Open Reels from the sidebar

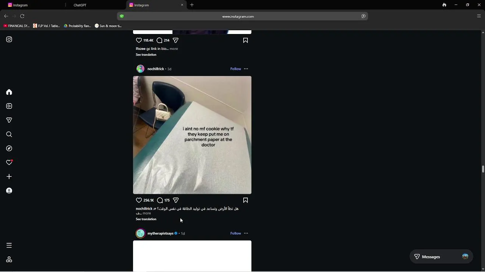[x=9, y=106]
